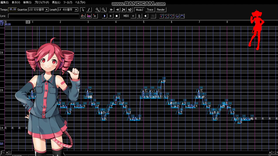
Task: Click the ACPT envelope preset icon
Action: coord(161,16)
